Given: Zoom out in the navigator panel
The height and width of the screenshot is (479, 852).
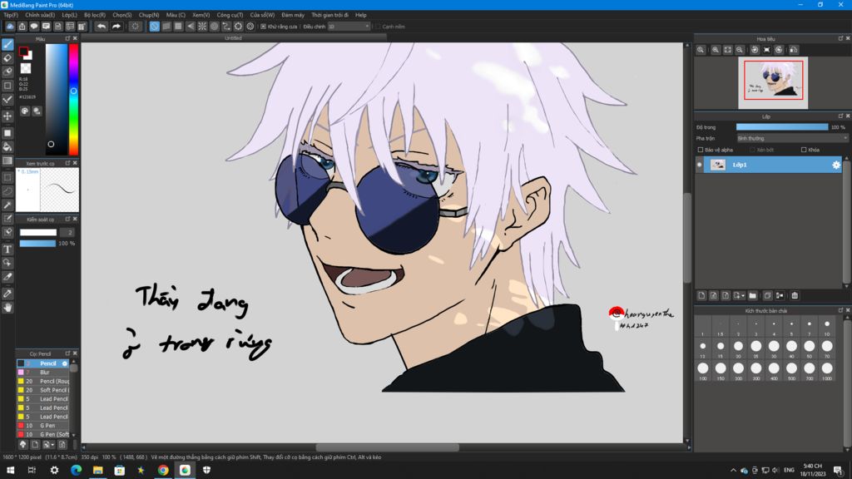Looking at the screenshot, I should point(740,50).
